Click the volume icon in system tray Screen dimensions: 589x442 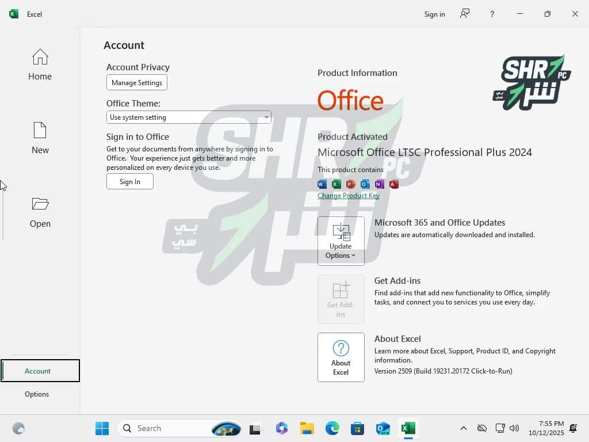[x=514, y=428]
